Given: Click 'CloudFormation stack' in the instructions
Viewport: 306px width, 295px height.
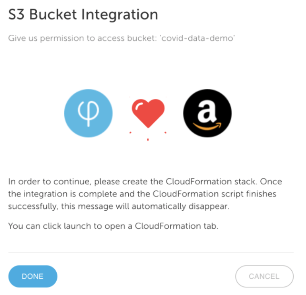Looking at the screenshot, I should (211, 181).
